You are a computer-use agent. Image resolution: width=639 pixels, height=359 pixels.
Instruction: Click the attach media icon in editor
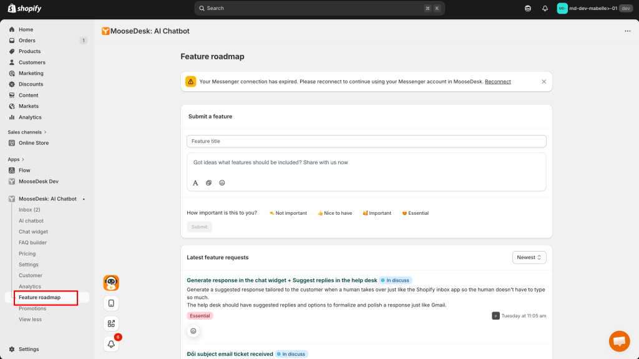(209, 183)
